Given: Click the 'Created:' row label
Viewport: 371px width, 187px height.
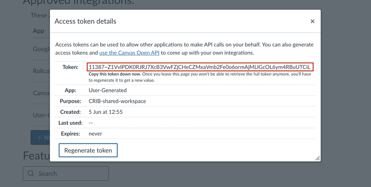Looking at the screenshot, I should (x=71, y=112).
